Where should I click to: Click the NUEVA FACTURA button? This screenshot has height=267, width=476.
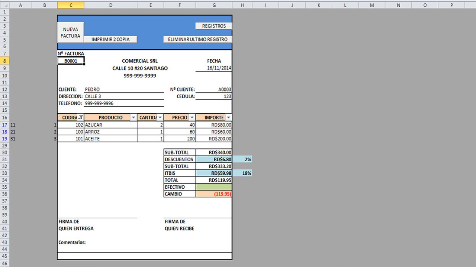pos(71,33)
